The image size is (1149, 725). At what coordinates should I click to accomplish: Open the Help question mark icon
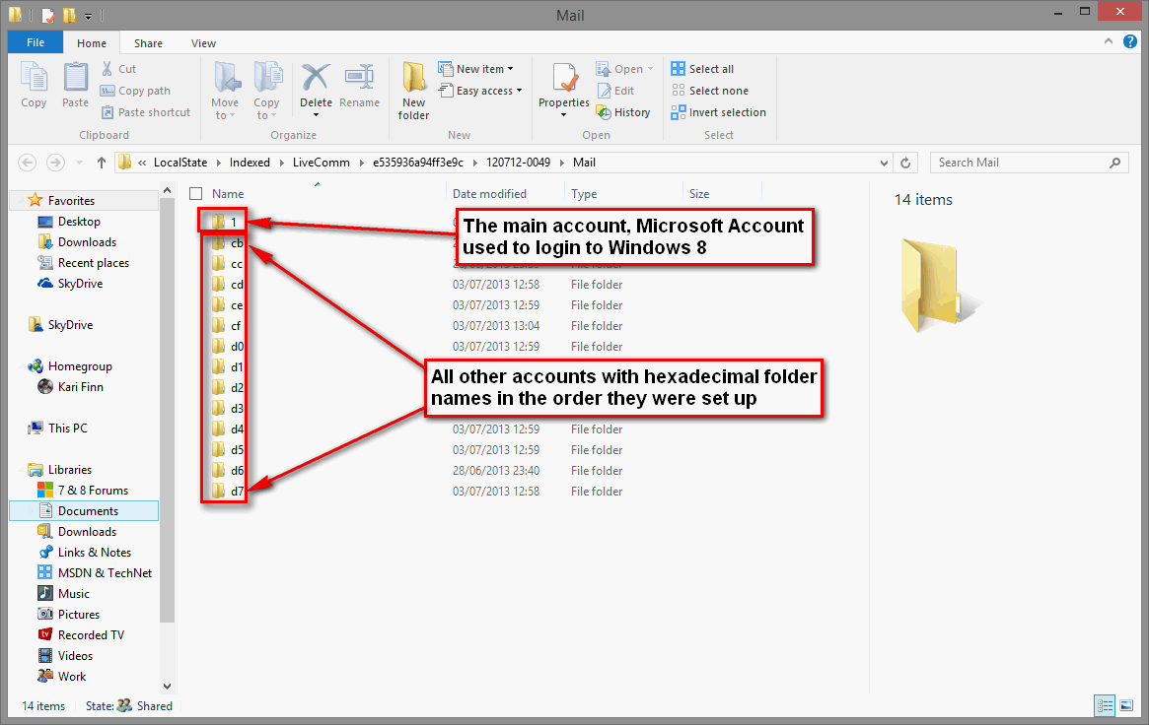[1130, 41]
